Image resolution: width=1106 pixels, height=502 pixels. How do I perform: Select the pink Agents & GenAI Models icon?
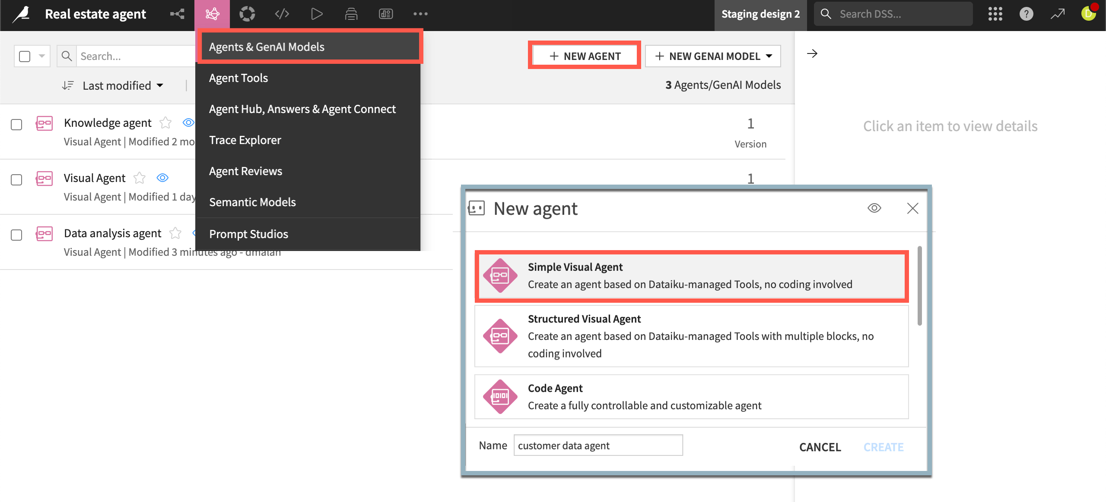212,13
